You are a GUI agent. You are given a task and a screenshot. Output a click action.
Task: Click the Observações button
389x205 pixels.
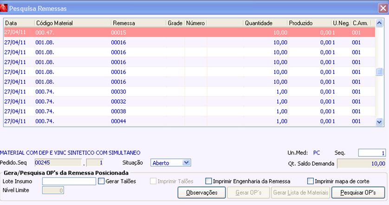click(201, 193)
